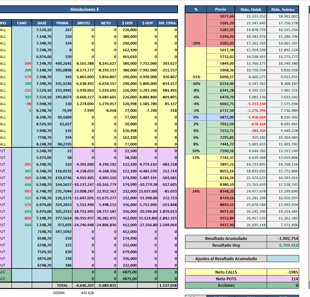
Task: Select the 0% row percent cell
Action: pos(196,117)
